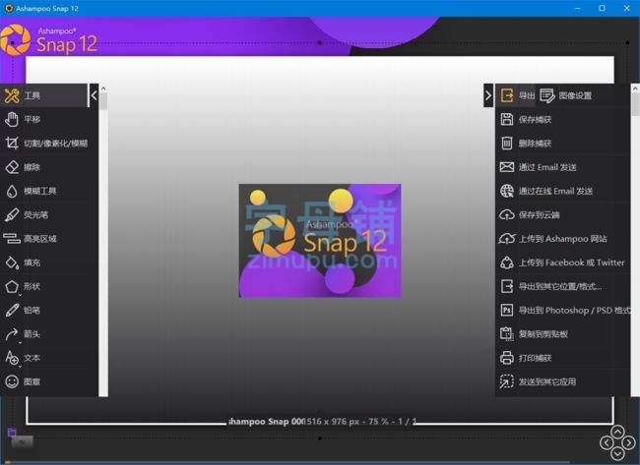The height and width of the screenshot is (465, 640).
Task: Click the up navigation arrow circle
Action: click(617, 432)
